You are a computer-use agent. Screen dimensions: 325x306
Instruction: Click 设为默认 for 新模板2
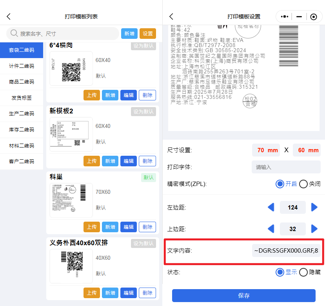pyautogui.click(x=143, y=112)
